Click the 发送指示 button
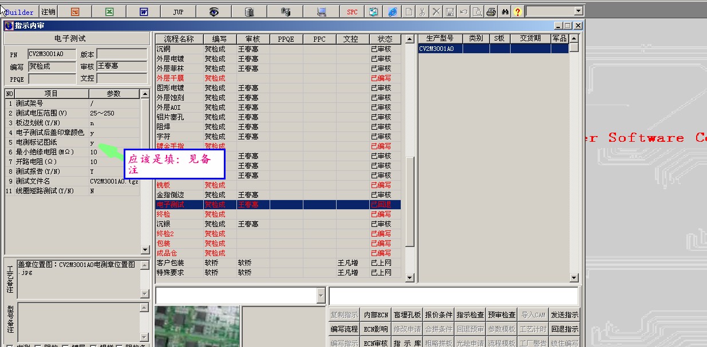 [x=564, y=315]
